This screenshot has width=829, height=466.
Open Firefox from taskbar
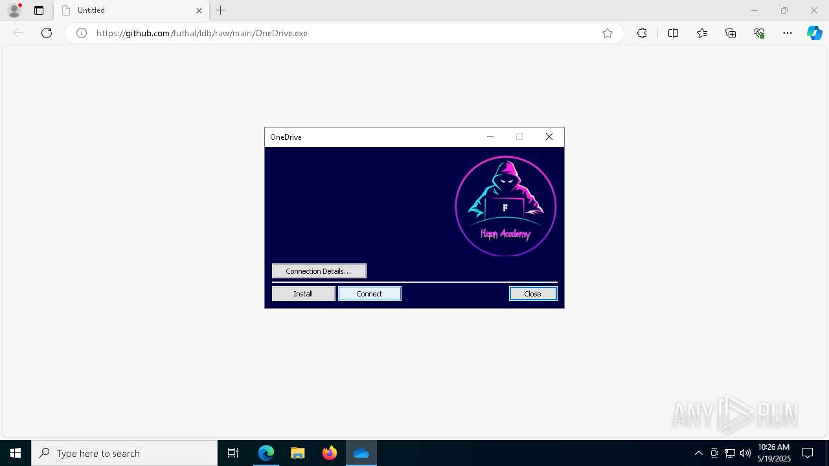(x=330, y=453)
